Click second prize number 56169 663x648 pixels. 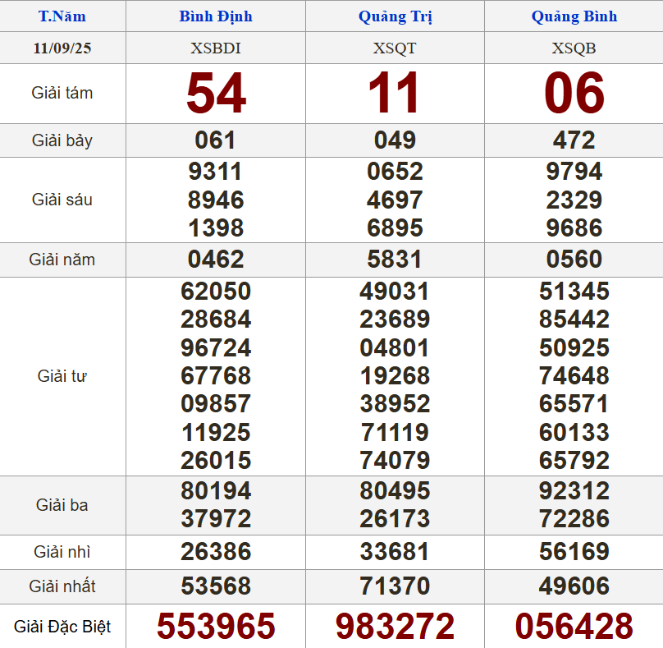coord(574,552)
